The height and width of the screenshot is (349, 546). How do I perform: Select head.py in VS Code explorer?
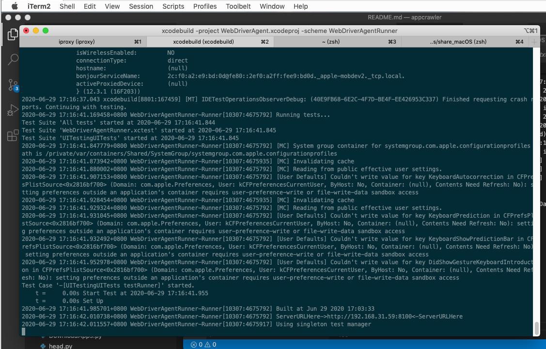coord(60,346)
